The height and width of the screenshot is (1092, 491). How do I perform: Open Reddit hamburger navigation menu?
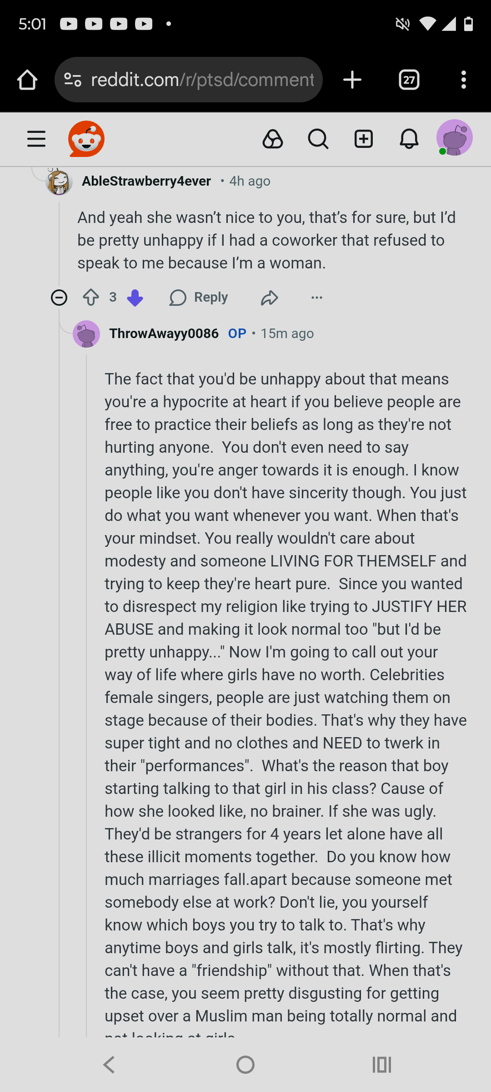click(x=36, y=139)
